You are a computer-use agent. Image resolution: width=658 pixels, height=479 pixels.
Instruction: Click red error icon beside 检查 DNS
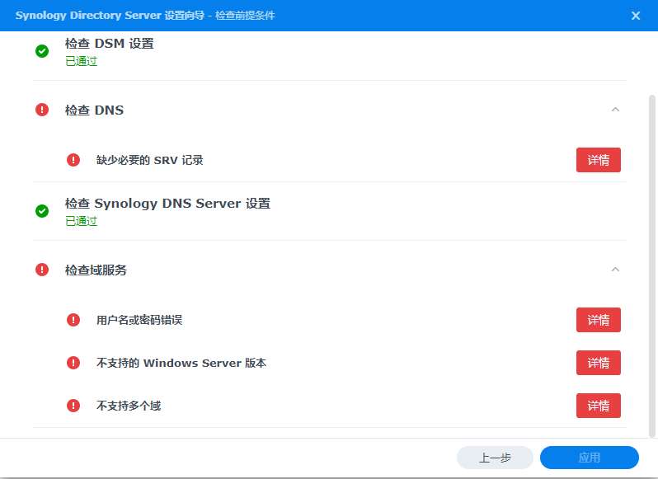[x=42, y=110]
